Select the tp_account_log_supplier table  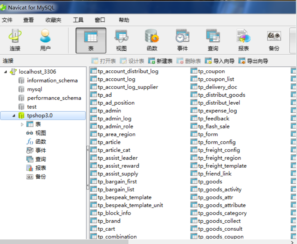(x=128, y=87)
